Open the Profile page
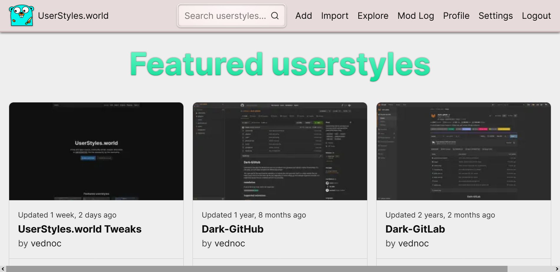 point(456,16)
